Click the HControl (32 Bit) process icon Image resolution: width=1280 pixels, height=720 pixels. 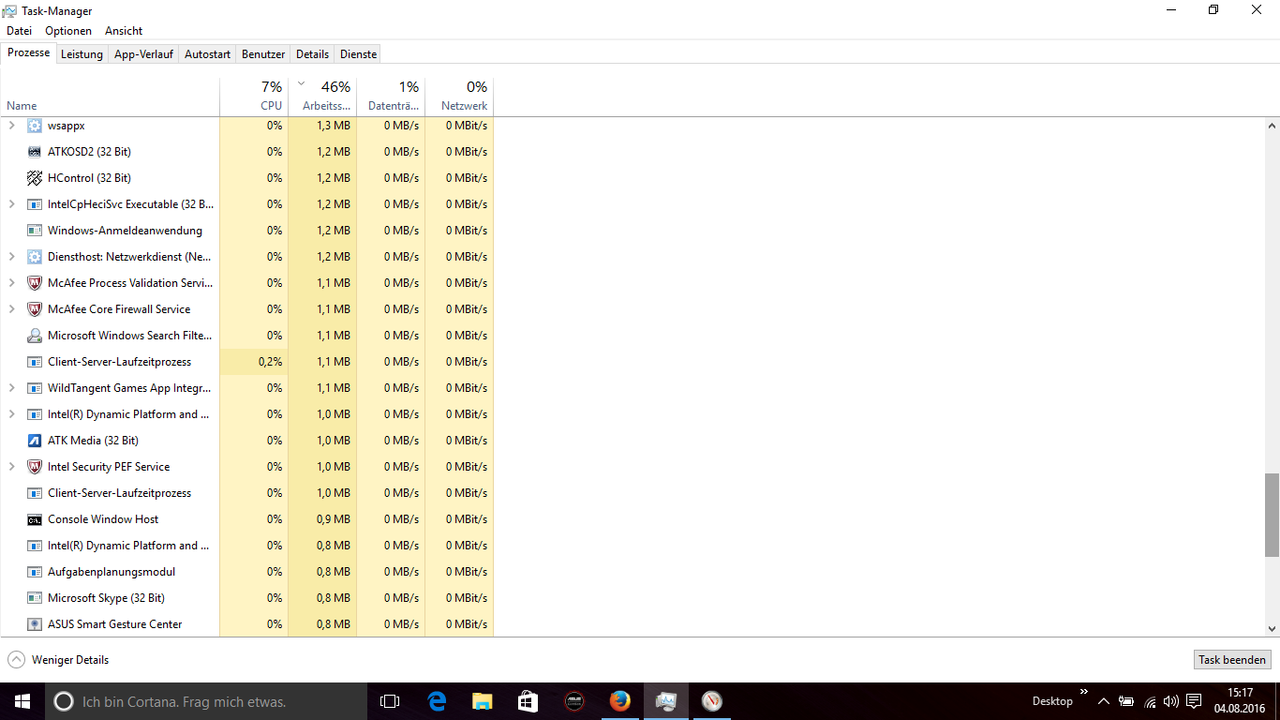point(35,178)
